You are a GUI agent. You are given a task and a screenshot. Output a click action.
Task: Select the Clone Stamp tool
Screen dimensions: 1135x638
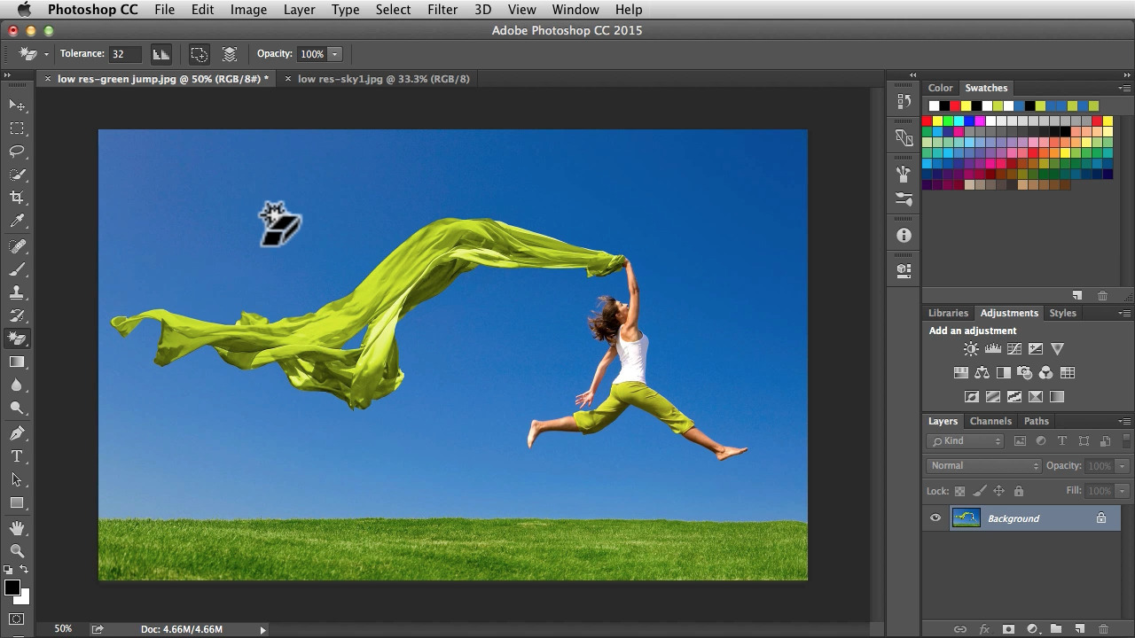pos(17,292)
